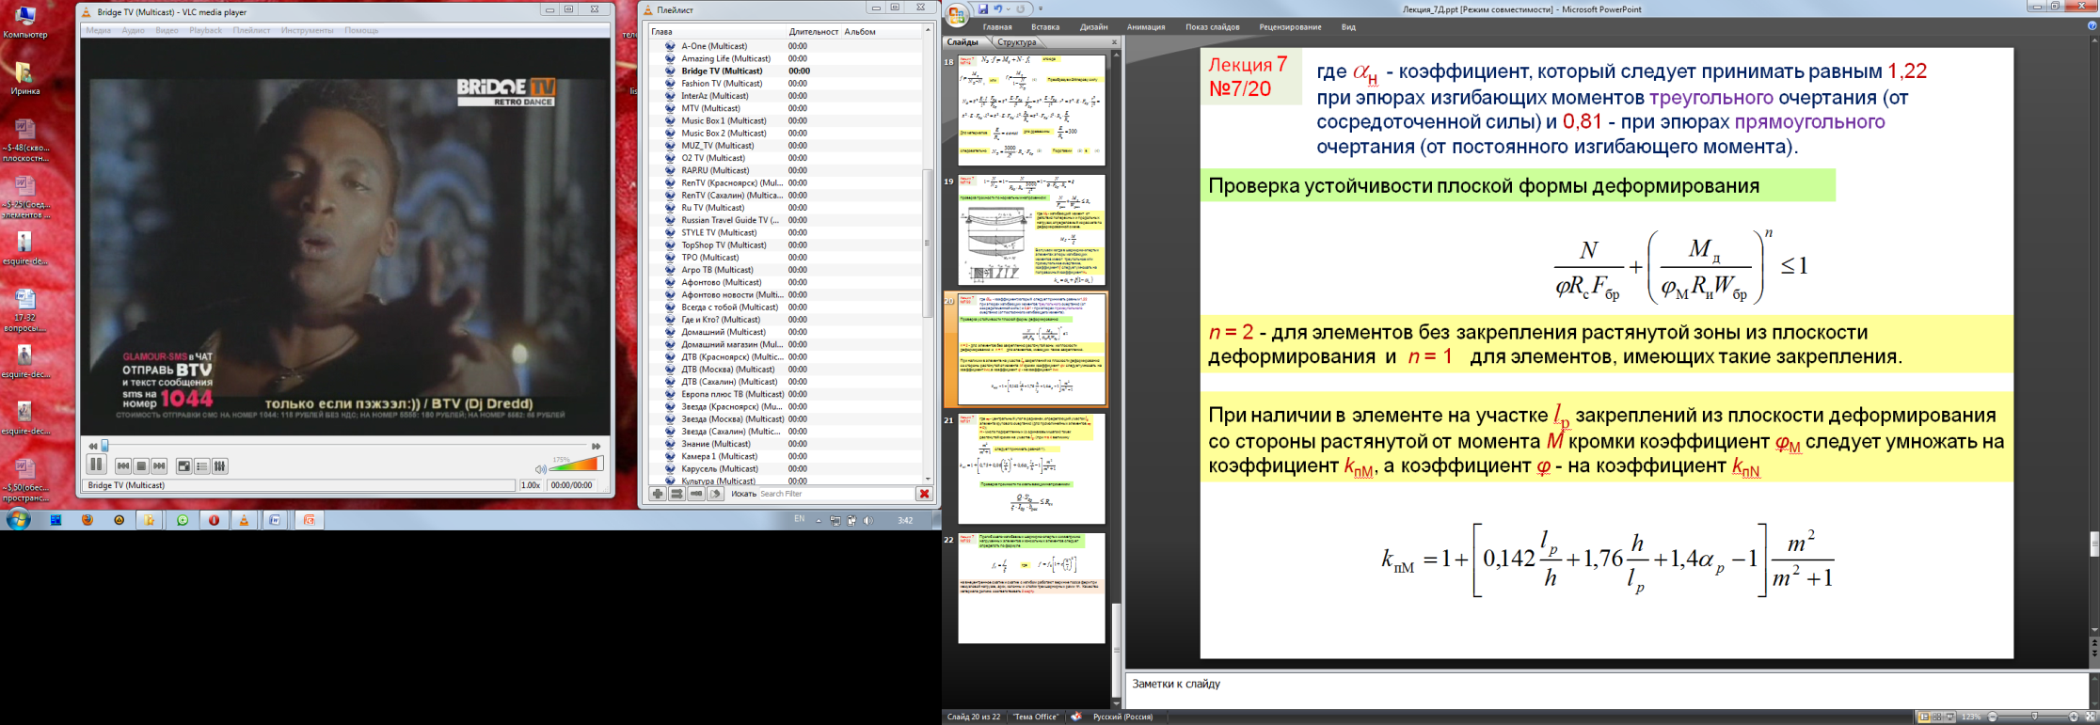The width and height of the screenshot is (2100, 725).
Task: Click the fourth playlist toolbar button
Action: pyautogui.click(x=716, y=494)
